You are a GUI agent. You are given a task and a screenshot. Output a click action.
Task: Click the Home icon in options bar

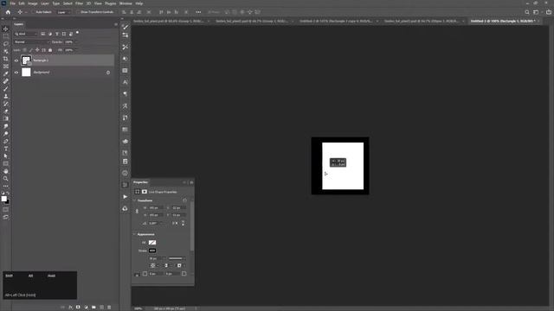(x=8, y=12)
